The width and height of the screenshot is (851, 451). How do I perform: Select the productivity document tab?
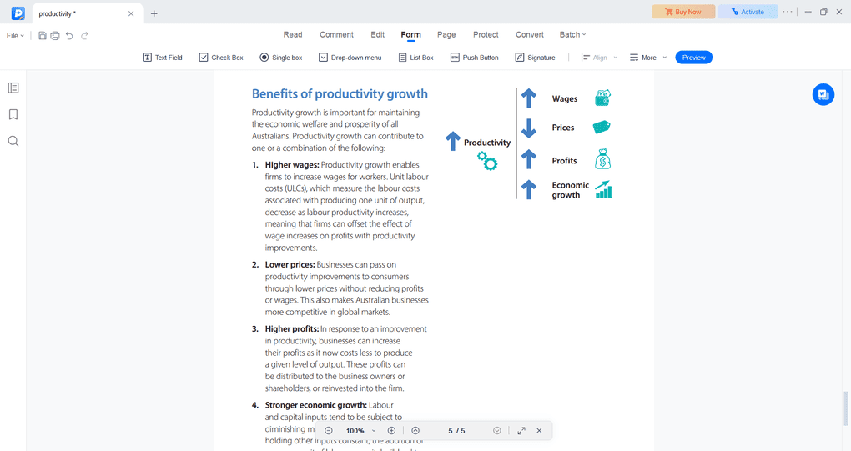pyautogui.click(x=87, y=13)
